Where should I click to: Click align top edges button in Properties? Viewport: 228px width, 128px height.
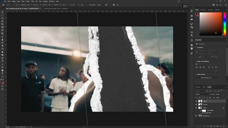pyautogui.click(x=209, y=67)
